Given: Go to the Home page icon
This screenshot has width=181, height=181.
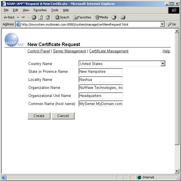Looking at the screenshot, I should pos(48,17).
